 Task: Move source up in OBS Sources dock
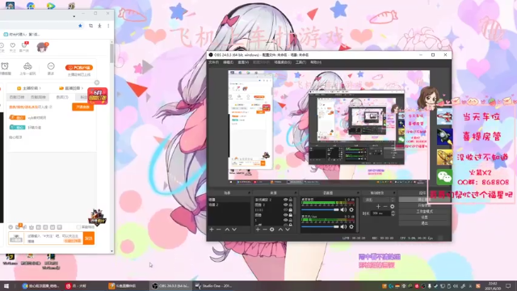tap(280, 230)
